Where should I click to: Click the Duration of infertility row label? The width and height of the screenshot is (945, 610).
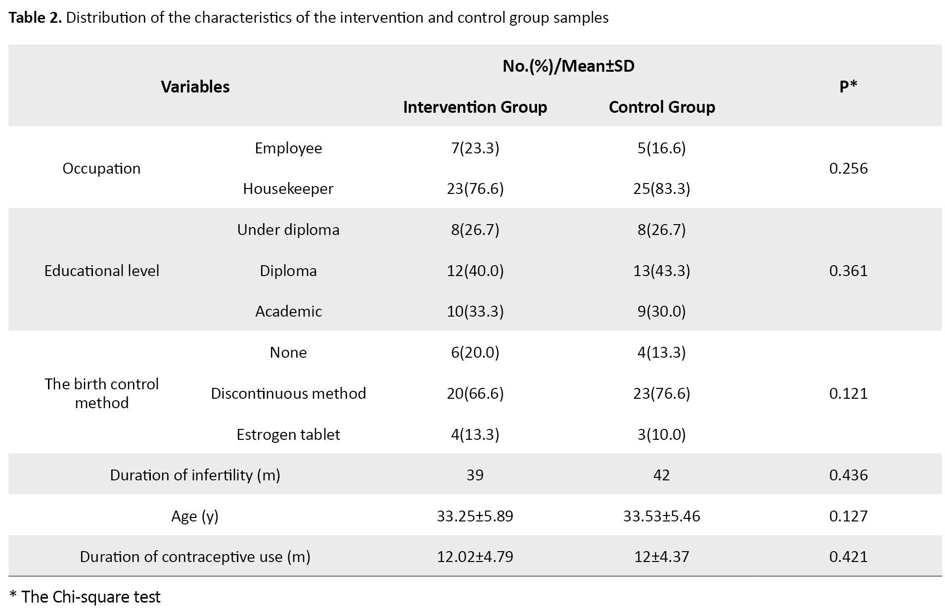point(195,475)
